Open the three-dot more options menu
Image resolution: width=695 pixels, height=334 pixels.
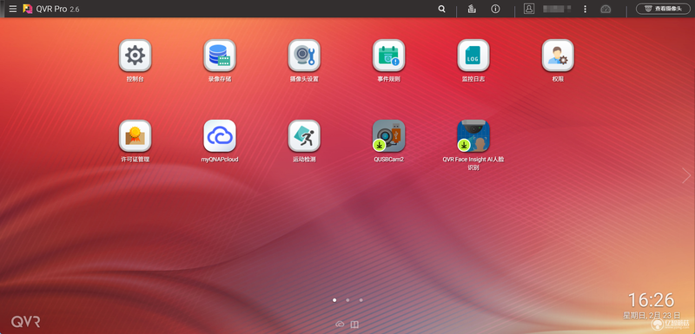tap(586, 9)
